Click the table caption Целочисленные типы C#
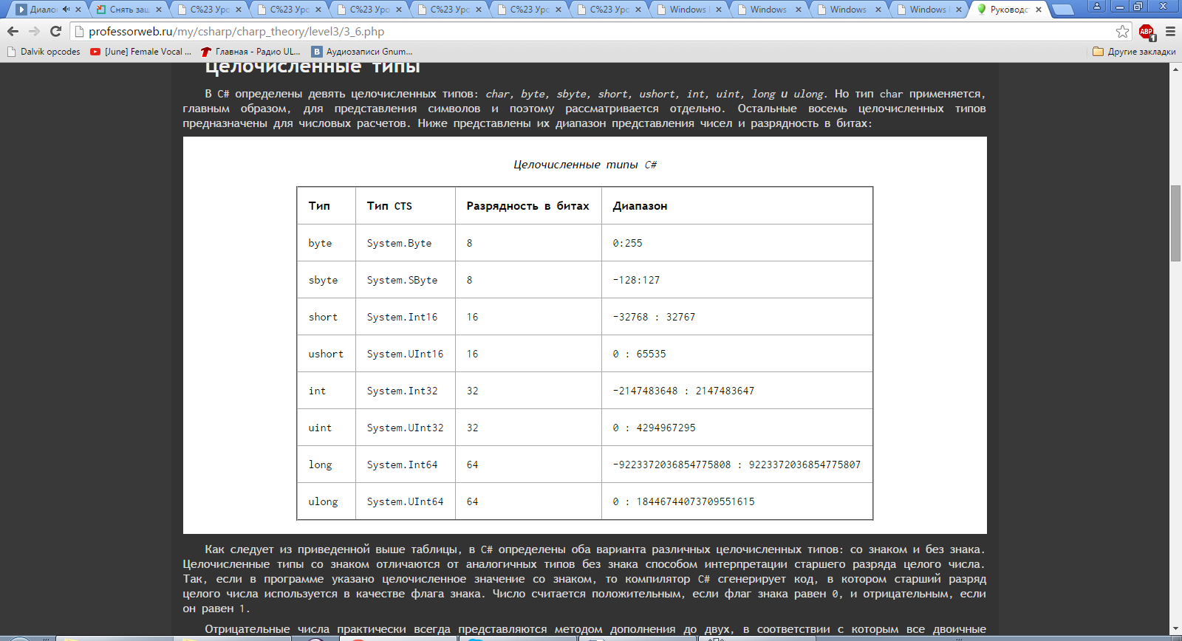 (x=585, y=165)
